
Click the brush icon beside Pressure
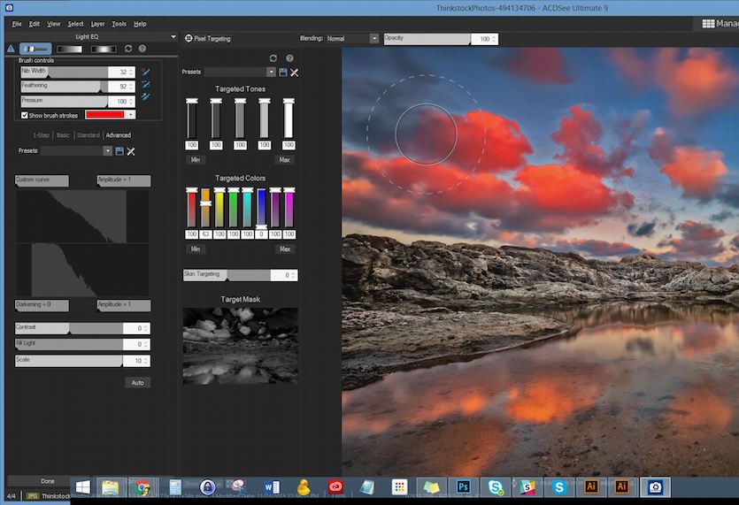146,96
